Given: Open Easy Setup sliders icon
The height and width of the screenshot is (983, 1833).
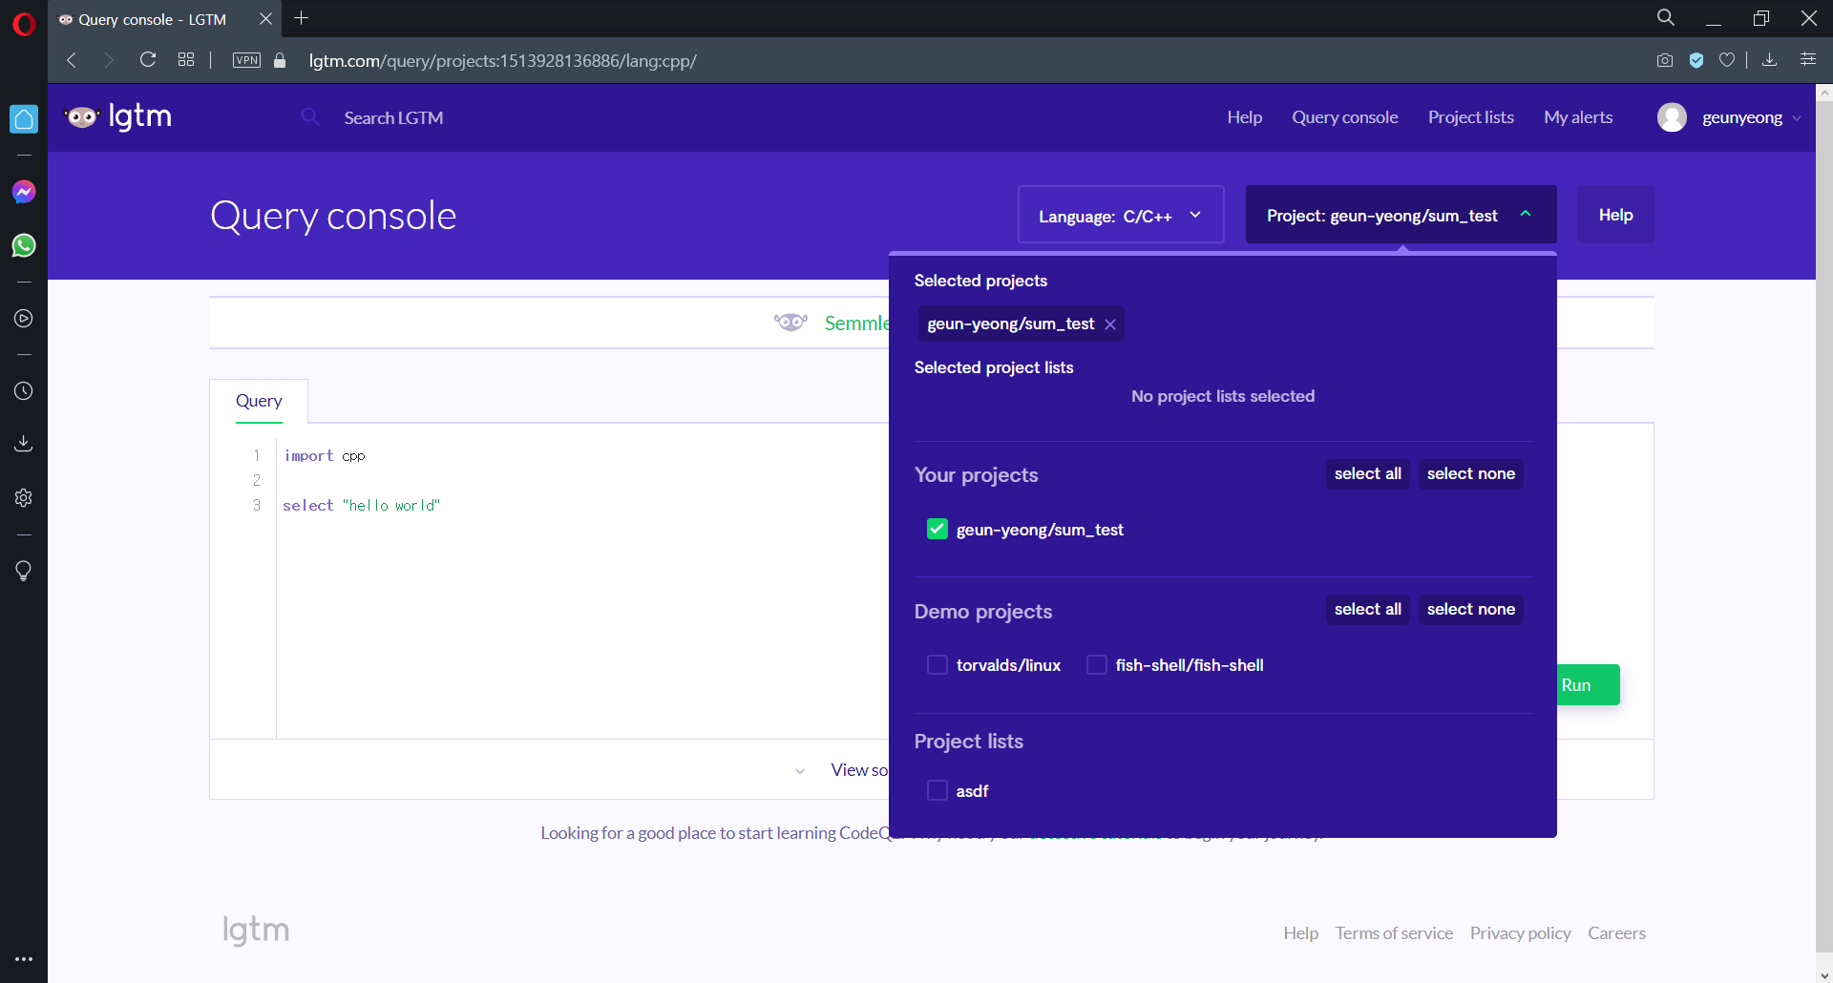Looking at the screenshot, I should coord(1808,60).
